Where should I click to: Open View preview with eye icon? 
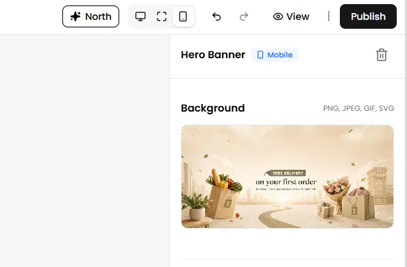pos(291,16)
